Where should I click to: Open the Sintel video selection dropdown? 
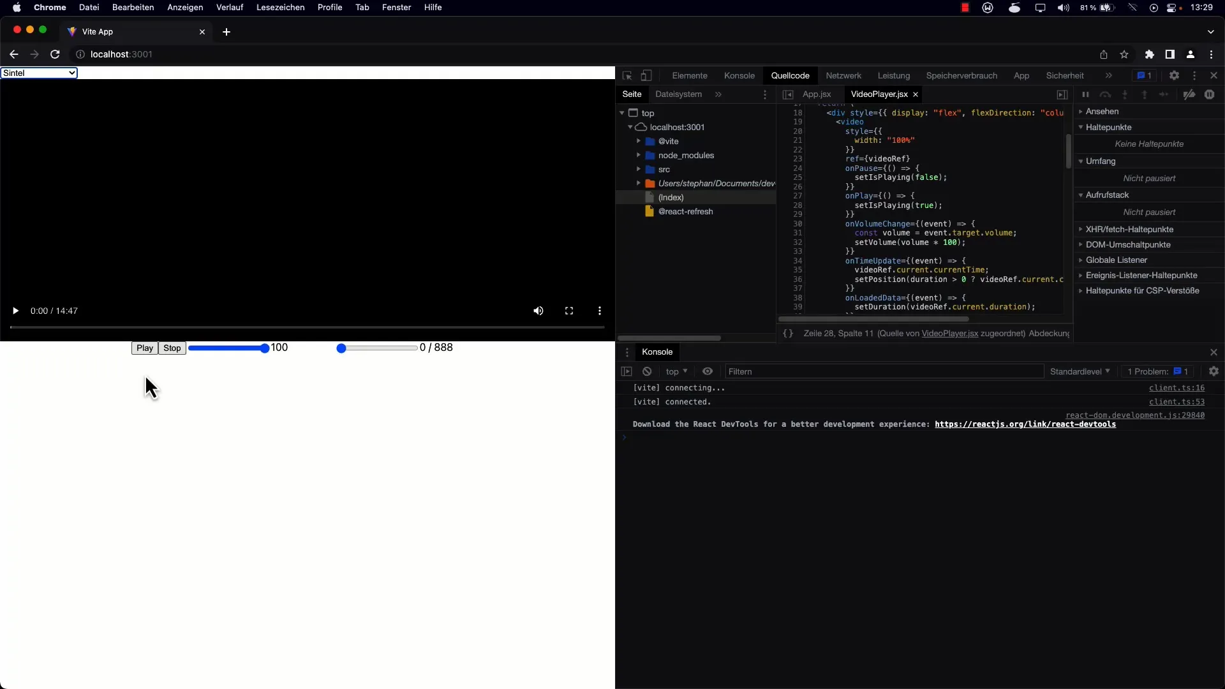click(x=39, y=73)
